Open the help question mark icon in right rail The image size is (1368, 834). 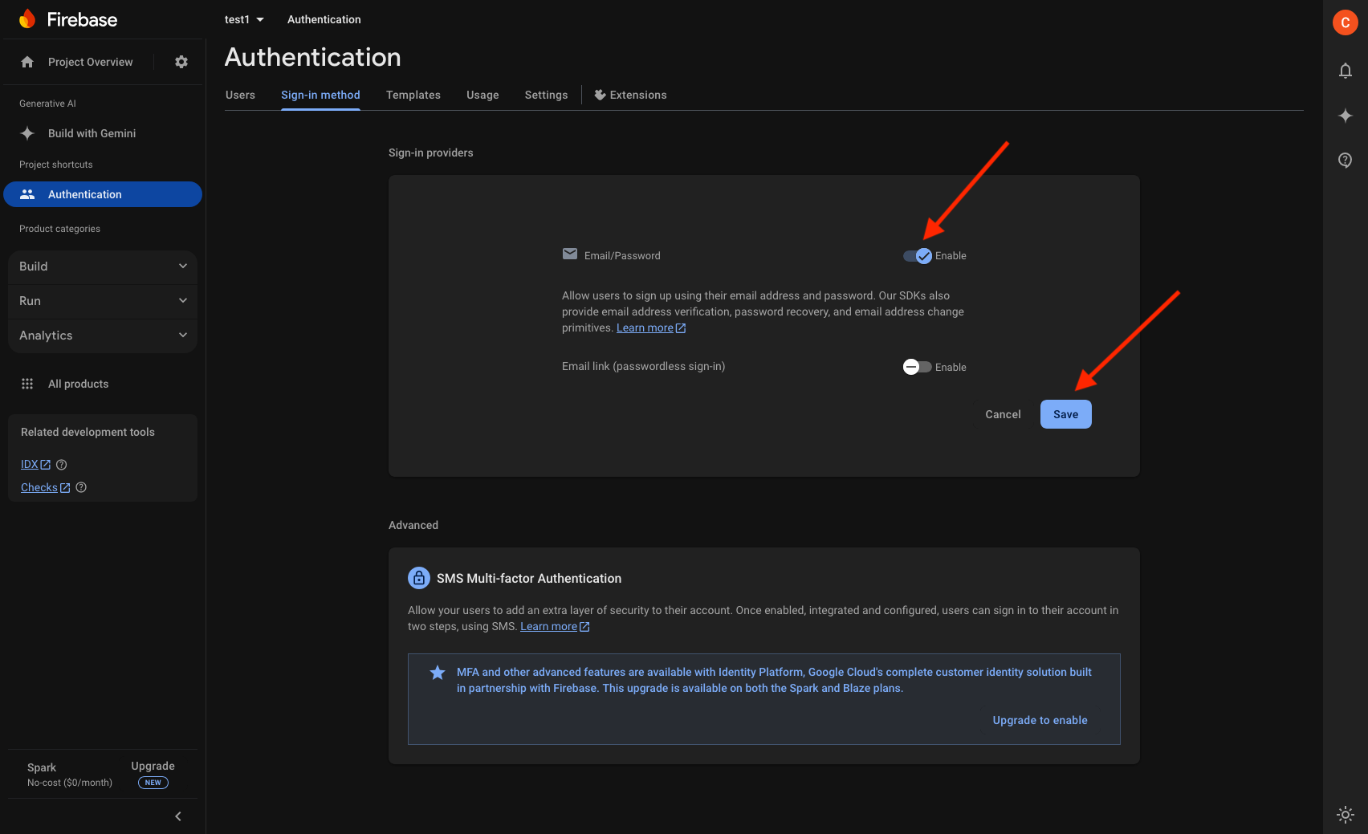tap(1346, 160)
